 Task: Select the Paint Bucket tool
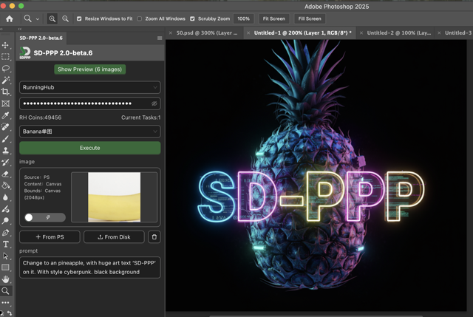pos(5,185)
